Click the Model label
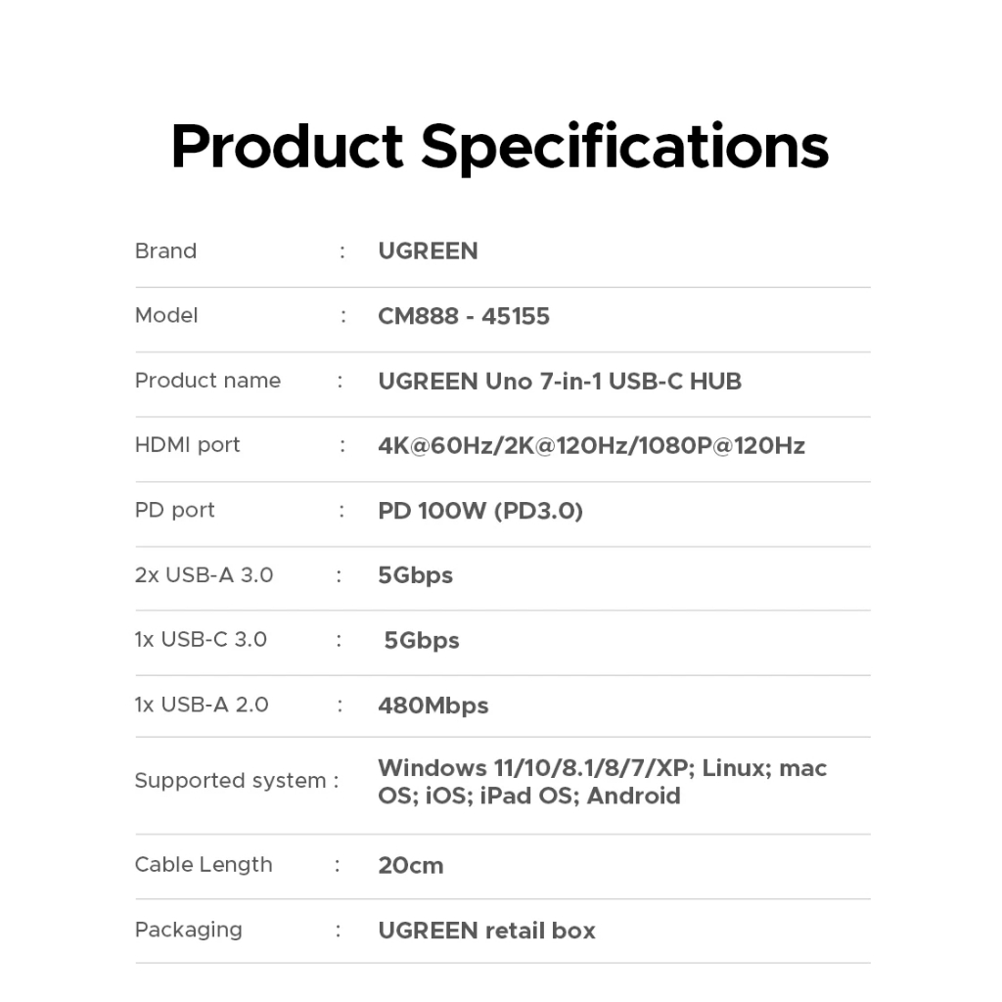Screen dimensions: 1002x1002 click(166, 316)
